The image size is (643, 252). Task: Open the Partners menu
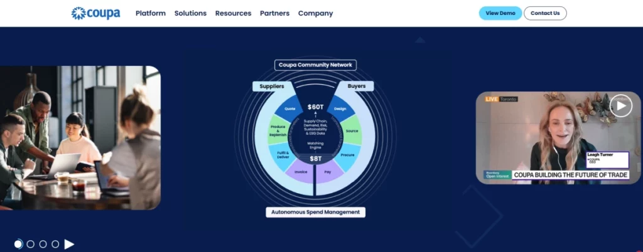pyautogui.click(x=275, y=13)
